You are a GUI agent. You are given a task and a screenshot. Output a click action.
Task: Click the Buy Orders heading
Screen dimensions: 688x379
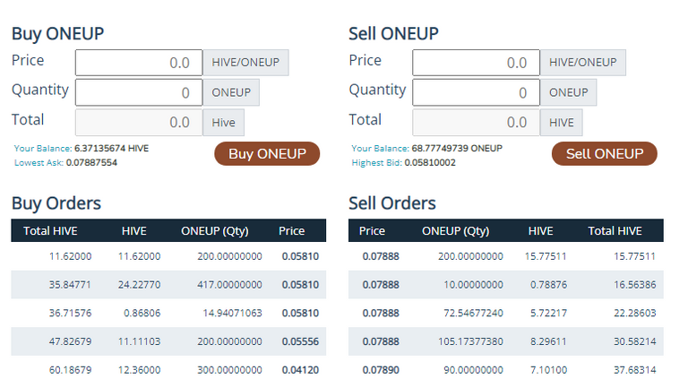(56, 203)
